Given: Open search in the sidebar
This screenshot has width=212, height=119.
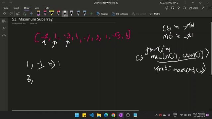Looking at the screenshot, I should pyautogui.click(x=4, y=28).
